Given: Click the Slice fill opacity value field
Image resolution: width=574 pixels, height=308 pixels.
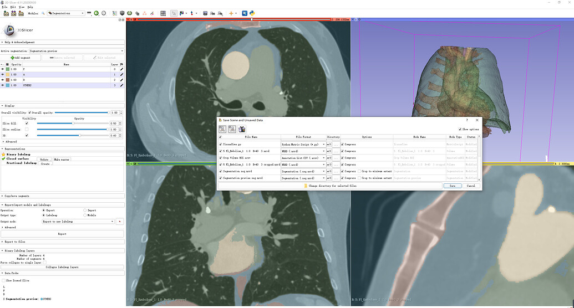Looking at the screenshot, I should point(114,124).
